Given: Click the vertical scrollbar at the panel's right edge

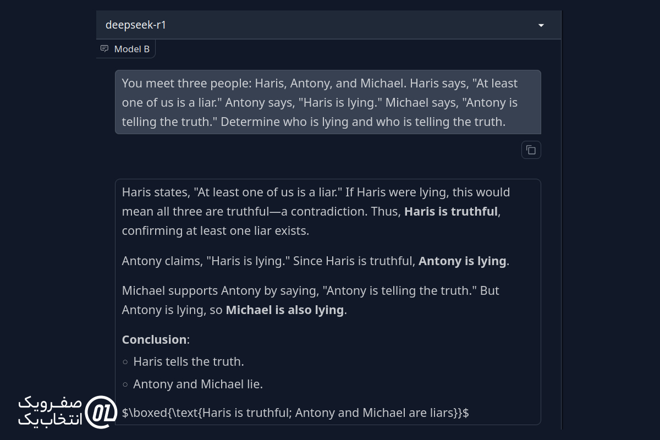Looking at the screenshot, I should click(562, 220).
